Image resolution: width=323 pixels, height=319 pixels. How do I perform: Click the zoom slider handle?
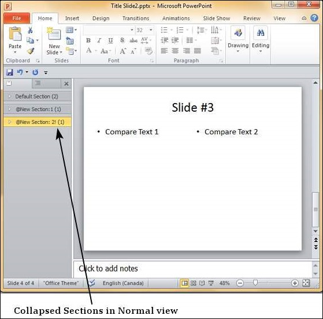pos(255,283)
